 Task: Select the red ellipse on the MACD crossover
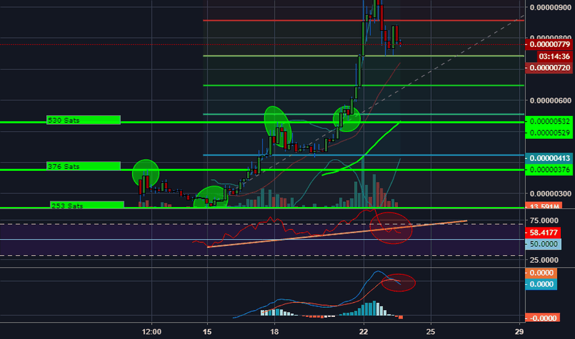point(399,282)
